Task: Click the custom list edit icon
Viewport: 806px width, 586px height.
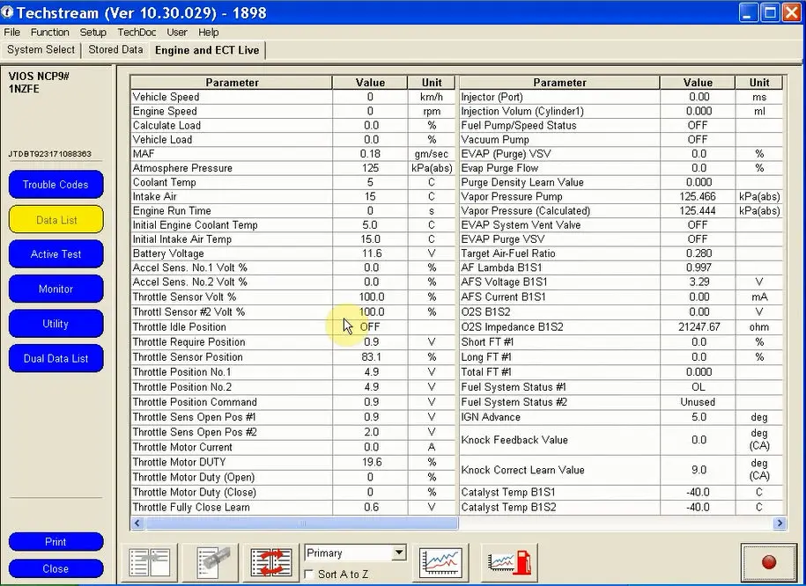Action: click(211, 562)
